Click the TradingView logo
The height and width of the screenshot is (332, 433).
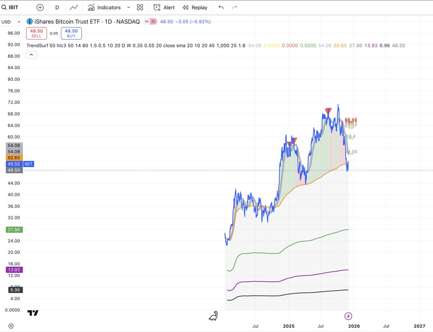point(34,313)
